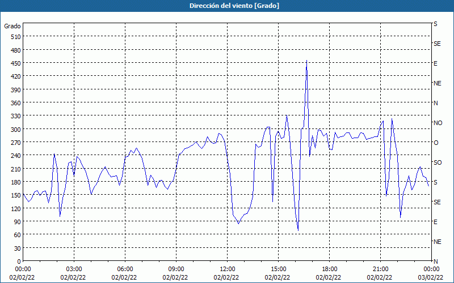Click the 09:00 time axis label

coord(176,269)
